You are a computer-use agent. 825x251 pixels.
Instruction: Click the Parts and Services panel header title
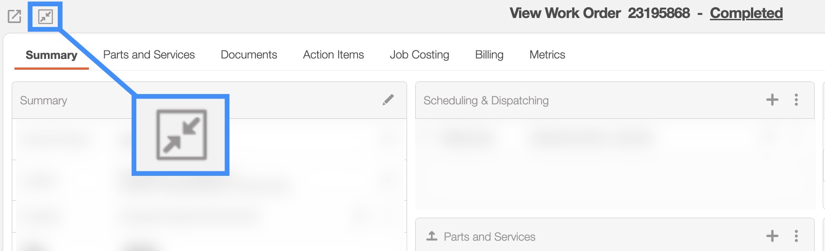[x=489, y=237]
